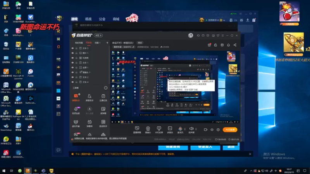Open the 虚拟形象 tool
The height and width of the screenshot is (174, 310).
pyautogui.click(x=76, y=123)
